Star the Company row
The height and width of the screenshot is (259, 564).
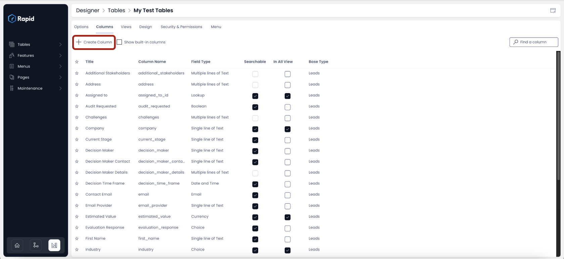tap(77, 128)
